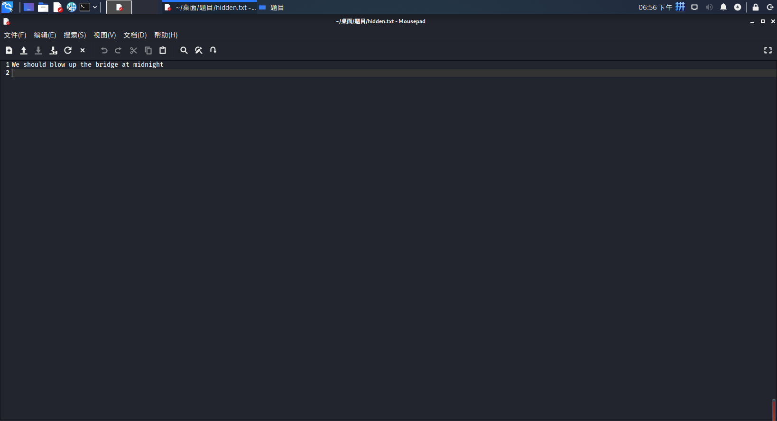
Task: Open the 文件(F) menu
Action: (15, 35)
